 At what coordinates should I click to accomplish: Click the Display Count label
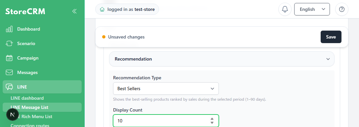click(x=128, y=110)
